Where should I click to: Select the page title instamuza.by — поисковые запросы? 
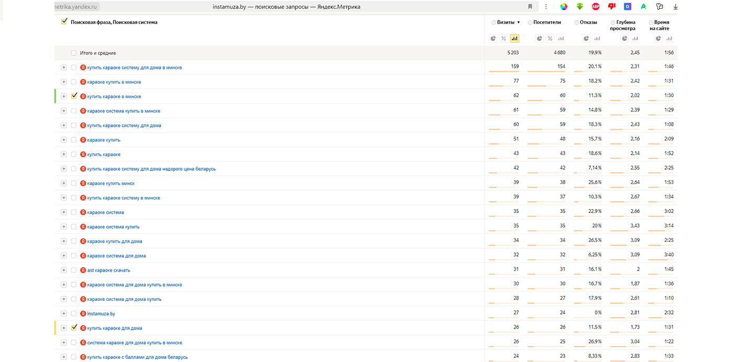coord(287,7)
